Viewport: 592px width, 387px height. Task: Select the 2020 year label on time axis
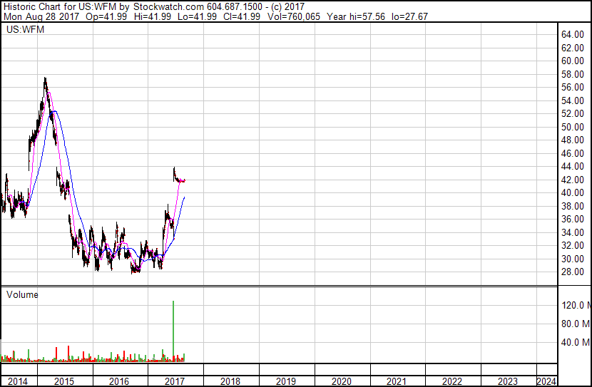[342, 381]
